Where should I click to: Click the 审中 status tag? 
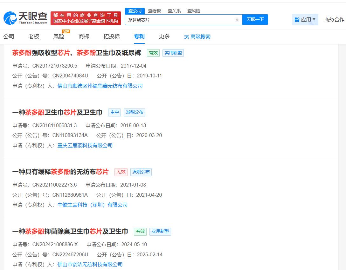tap(114, 112)
